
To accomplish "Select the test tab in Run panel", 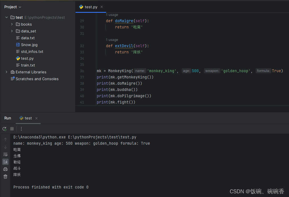I will pyautogui.click(x=28, y=118).
